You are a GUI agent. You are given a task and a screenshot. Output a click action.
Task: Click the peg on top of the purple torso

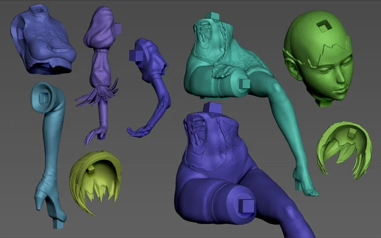click(x=213, y=109)
